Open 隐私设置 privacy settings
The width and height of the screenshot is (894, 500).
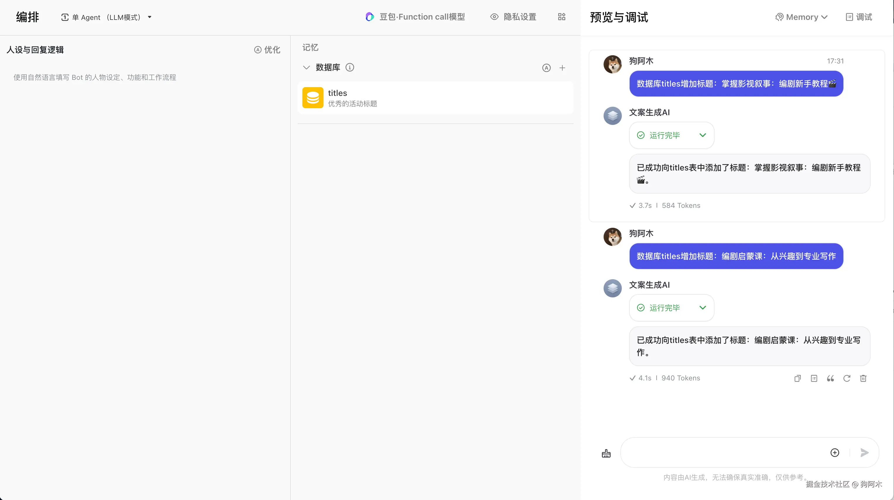click(513, 17)
